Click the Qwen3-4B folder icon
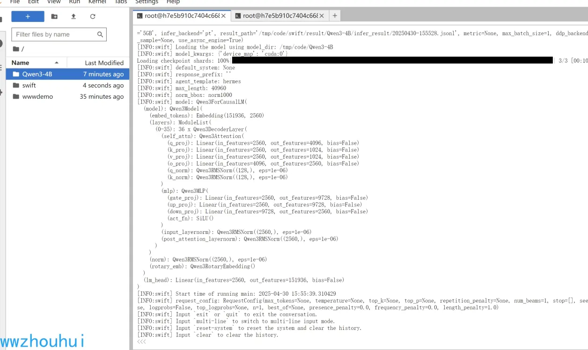Image resolution: width=588 pixels, height=350 pixels. tap(16, 74)
